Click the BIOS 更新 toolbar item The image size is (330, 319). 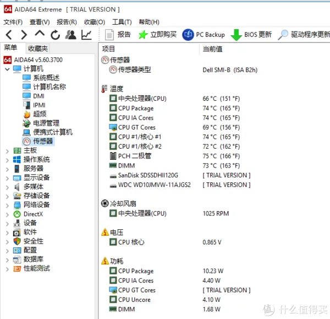tap(251, 35)
